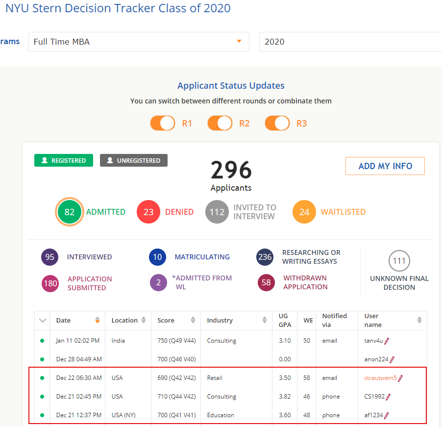This screenshot has width=442, height=427.
Task: Click the WAITLISTED circle showing 24
Action: click(304, 212)
